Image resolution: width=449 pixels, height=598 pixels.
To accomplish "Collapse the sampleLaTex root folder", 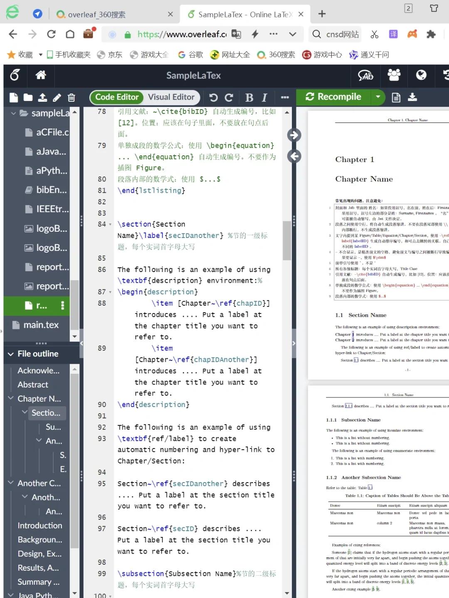I will [x=13, y=113].
